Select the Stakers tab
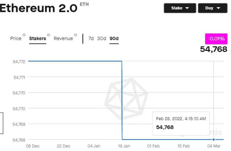Image resolution: width=231 pixels, height=151 pixels. [37, 39]
